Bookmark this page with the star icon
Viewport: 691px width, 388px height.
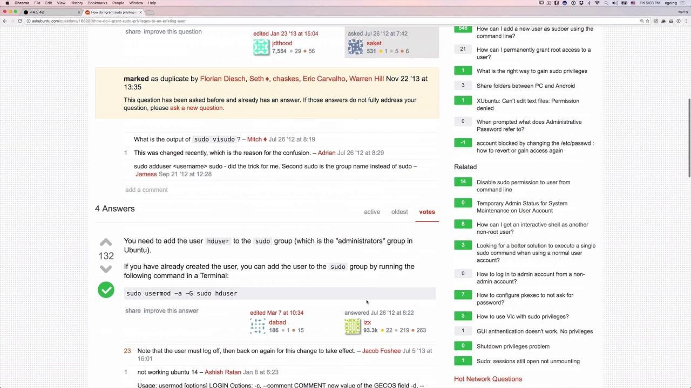647,21
